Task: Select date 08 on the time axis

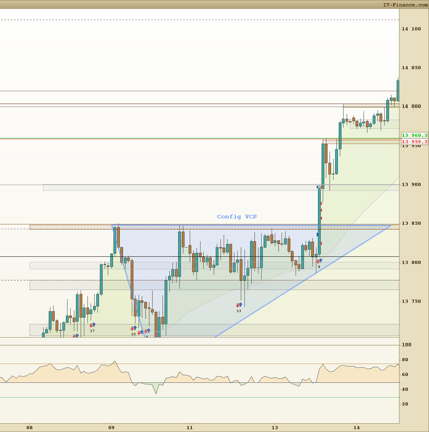Action: pos(30,428)
